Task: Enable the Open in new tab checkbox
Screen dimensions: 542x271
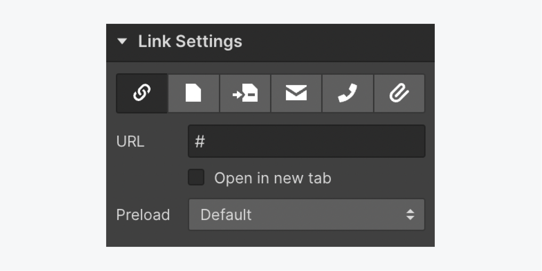Action: pos(196,177)
